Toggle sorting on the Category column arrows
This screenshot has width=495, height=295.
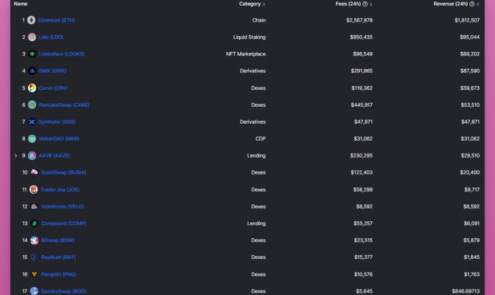(264, 4)
